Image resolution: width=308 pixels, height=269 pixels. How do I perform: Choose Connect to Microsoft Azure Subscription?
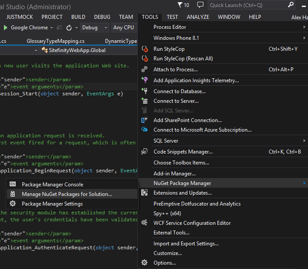point(223,130)
